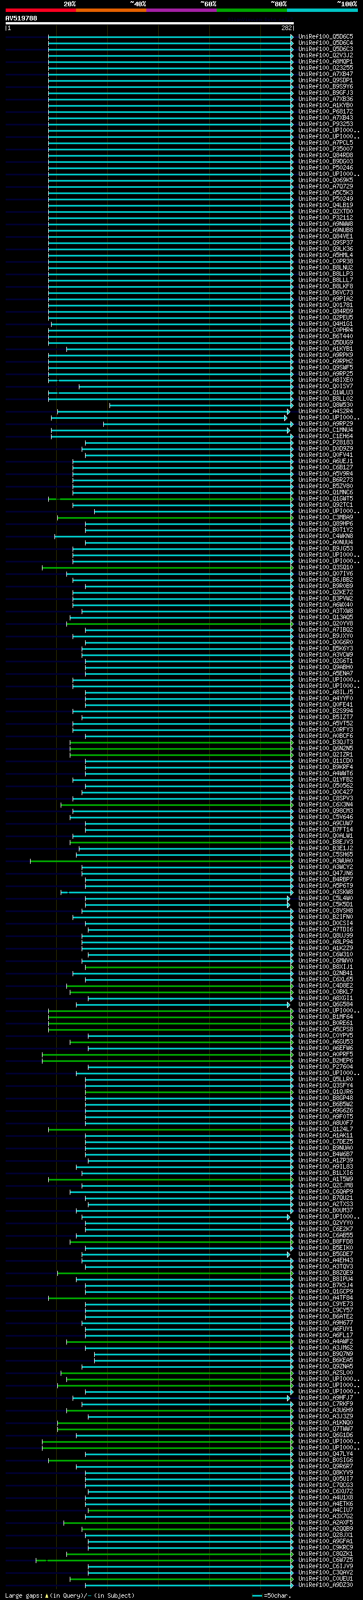Open hit UniRef100_O23255
Viewport: 363px width, 1600px height.
326,68
